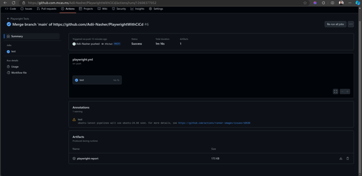362x176 pixels.
Task: Click the test job node in graph
Action: [x=97, y=80]
